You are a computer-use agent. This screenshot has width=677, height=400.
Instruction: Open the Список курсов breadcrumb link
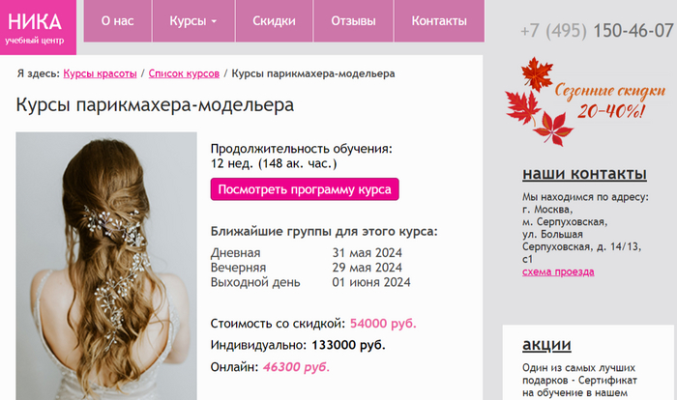click(x=184, y=73)
